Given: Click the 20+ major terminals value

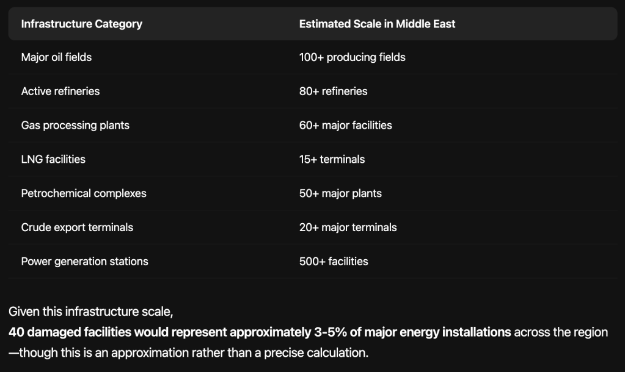Looking at the screenshot, I should tap(348, 227).
